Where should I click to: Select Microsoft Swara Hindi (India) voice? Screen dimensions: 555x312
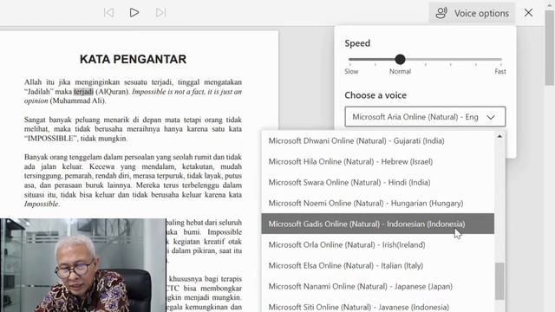[378, 183]
